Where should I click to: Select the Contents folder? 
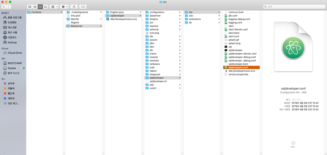click(44, 12)
